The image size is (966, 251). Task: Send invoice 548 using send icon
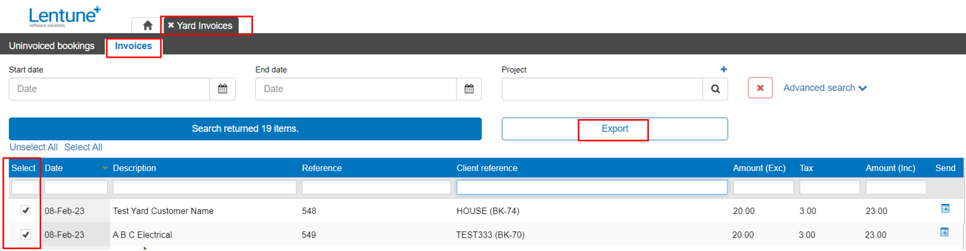tap(945, 209)
